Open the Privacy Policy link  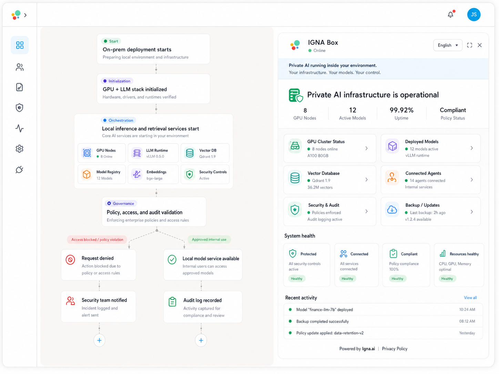tap(395, 349)
